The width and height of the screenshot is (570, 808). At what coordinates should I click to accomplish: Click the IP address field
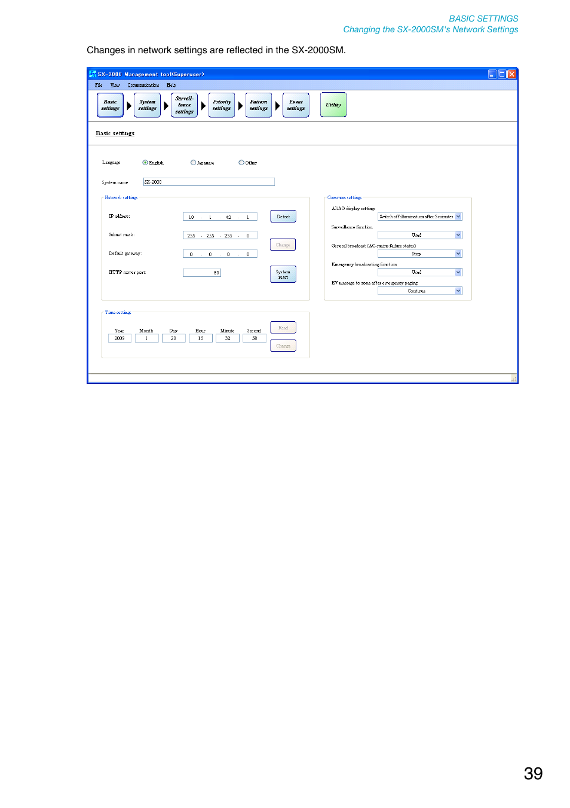click(220, 217)
